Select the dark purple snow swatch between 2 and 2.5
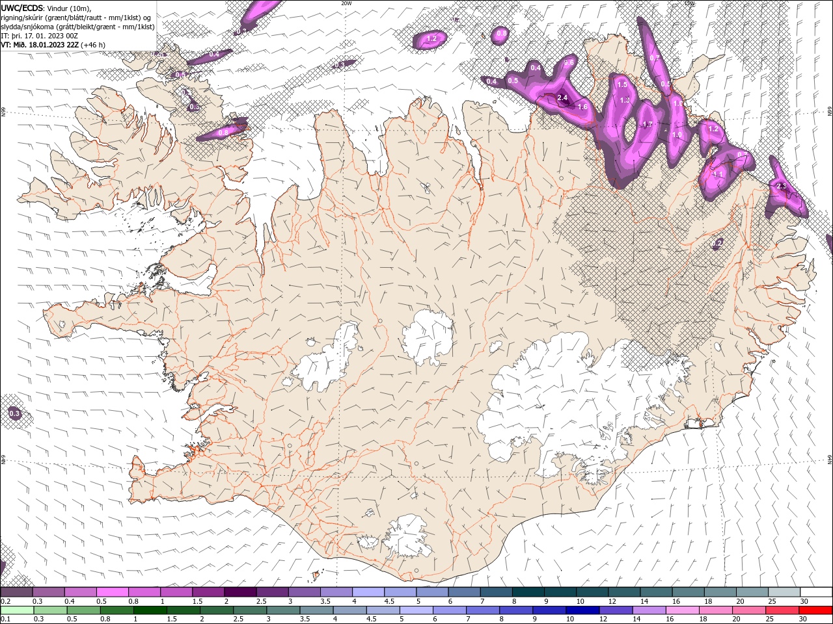Viewport: 833px width, 624px height. tap(240, 592)
